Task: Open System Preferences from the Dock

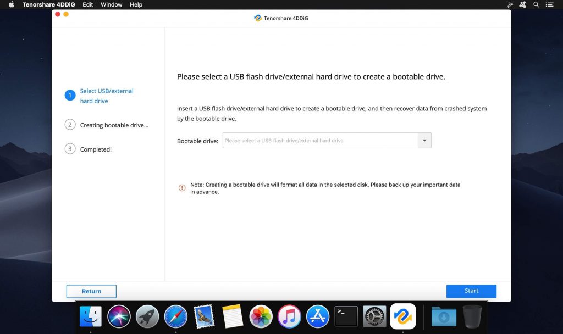Action: pos(374,316)
